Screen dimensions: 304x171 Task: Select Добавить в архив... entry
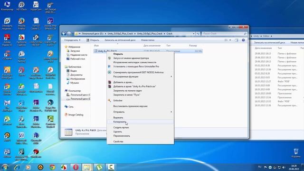tap(140, 82)
